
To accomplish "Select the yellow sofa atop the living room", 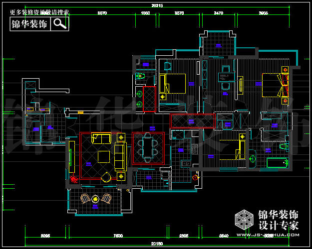I will tap(101, 138).
